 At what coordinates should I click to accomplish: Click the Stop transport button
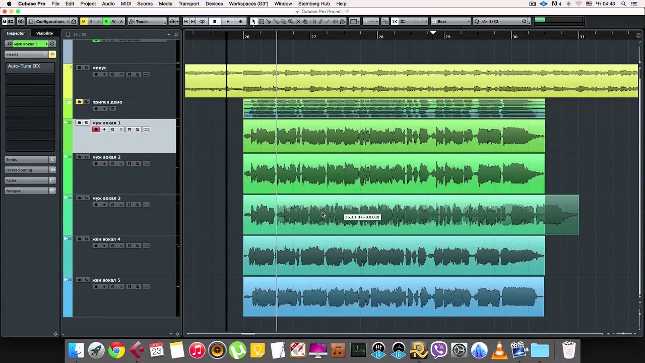215,21
